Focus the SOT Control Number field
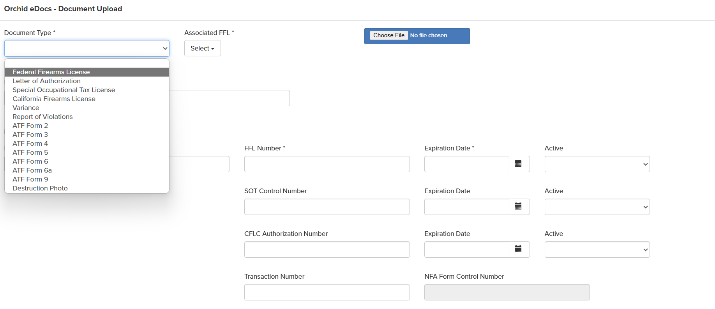 click(x=327, y=207)
